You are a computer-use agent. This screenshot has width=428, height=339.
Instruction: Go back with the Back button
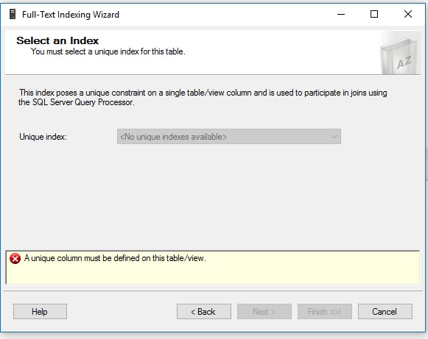(x=203, y=311)
